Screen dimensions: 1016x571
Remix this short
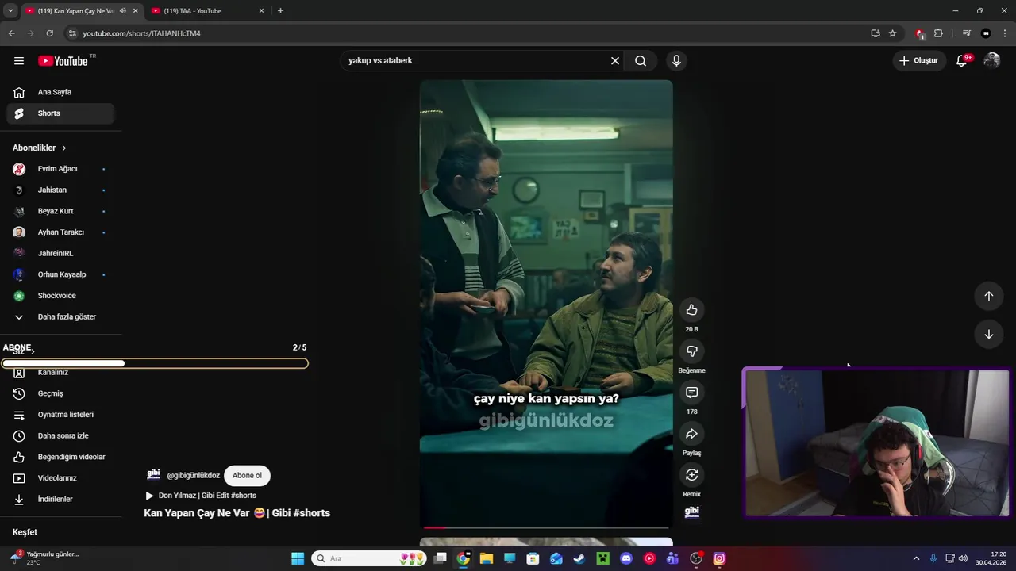pyautogui.click(x=691, y=475)
